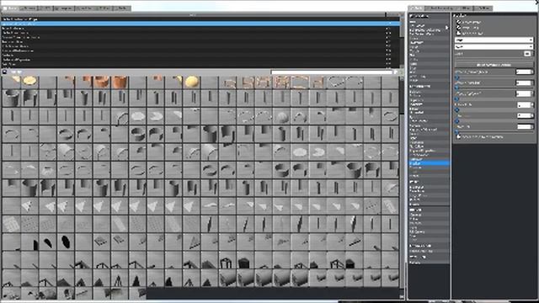Toggle the lone checkbox below the slider group

458,136
